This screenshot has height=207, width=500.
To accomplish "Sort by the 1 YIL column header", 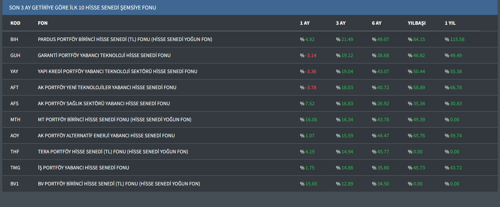I will [450, 23].
